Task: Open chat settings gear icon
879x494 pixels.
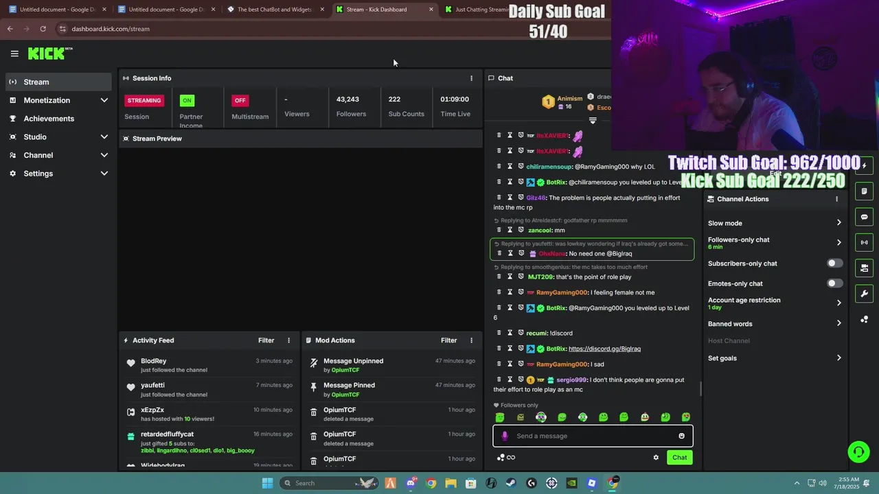Action: (656, 458)
